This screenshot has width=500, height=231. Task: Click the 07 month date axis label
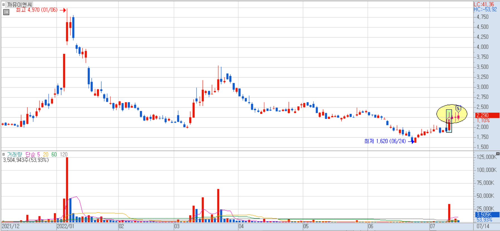432,226
